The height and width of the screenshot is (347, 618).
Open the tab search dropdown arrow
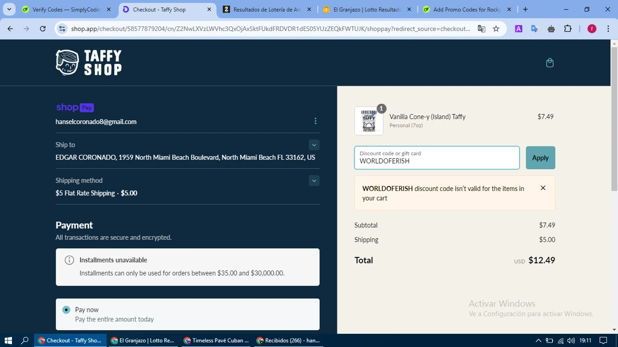(x=9, y=9)
